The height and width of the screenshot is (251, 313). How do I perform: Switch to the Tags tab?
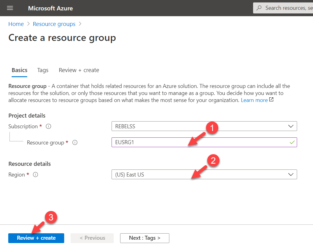click(43, 70)
